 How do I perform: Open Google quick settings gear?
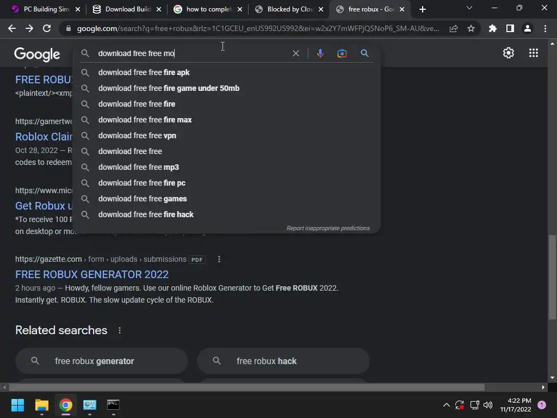tap(509, 53)
